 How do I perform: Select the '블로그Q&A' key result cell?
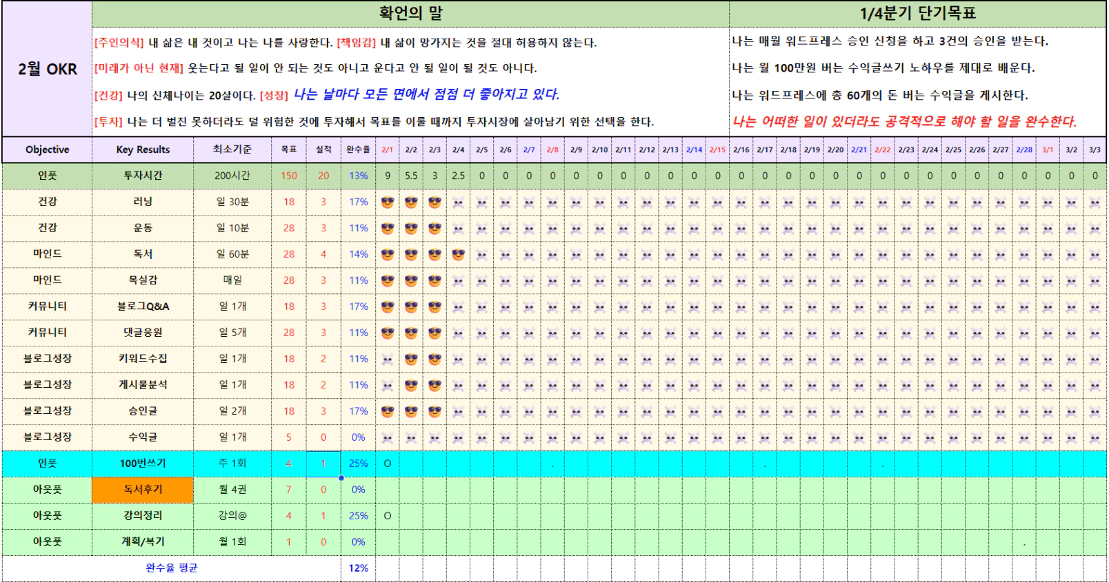[x=143, y=306]
